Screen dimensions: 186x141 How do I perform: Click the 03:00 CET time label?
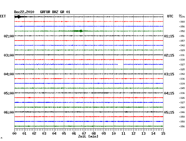pos(9,55)
